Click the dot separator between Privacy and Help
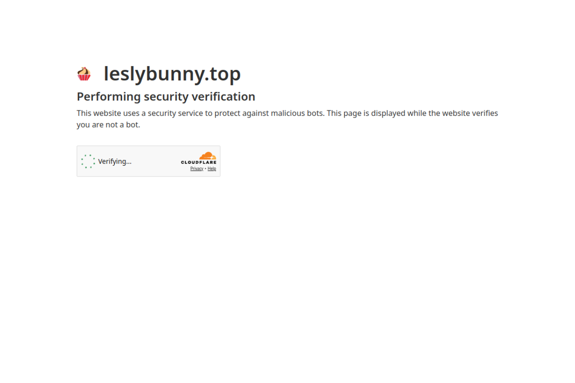 pyautogui.click(x=205, y=169)
